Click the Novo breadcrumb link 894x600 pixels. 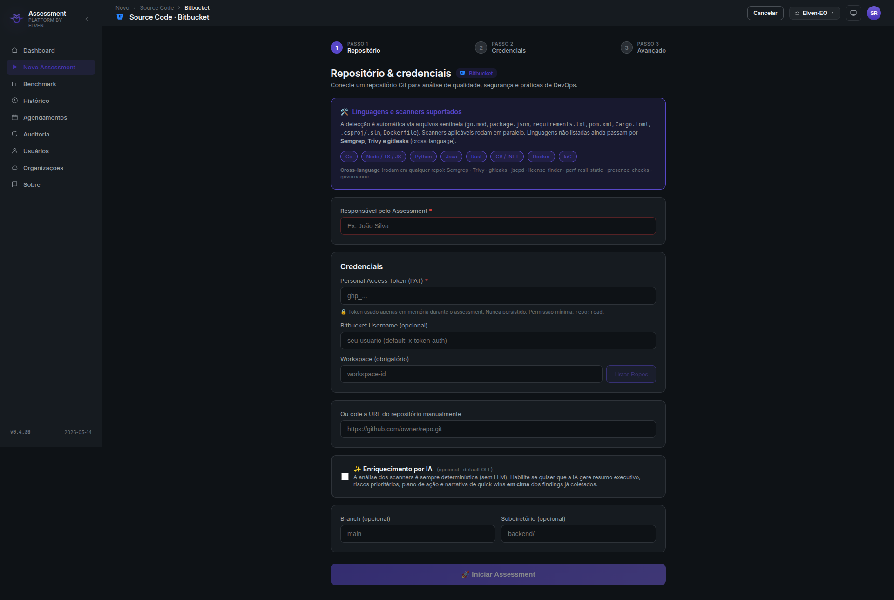pyautogui.click(x=122, y=8)
